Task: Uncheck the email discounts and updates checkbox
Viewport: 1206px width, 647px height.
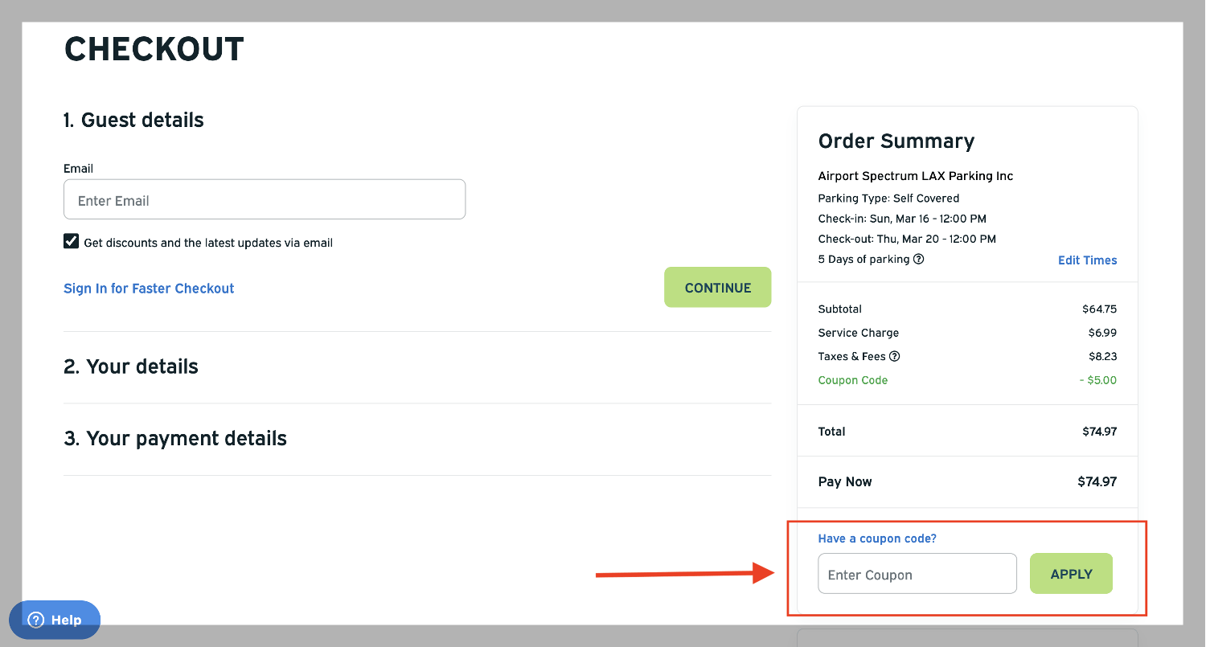Action: click(72, 242)
